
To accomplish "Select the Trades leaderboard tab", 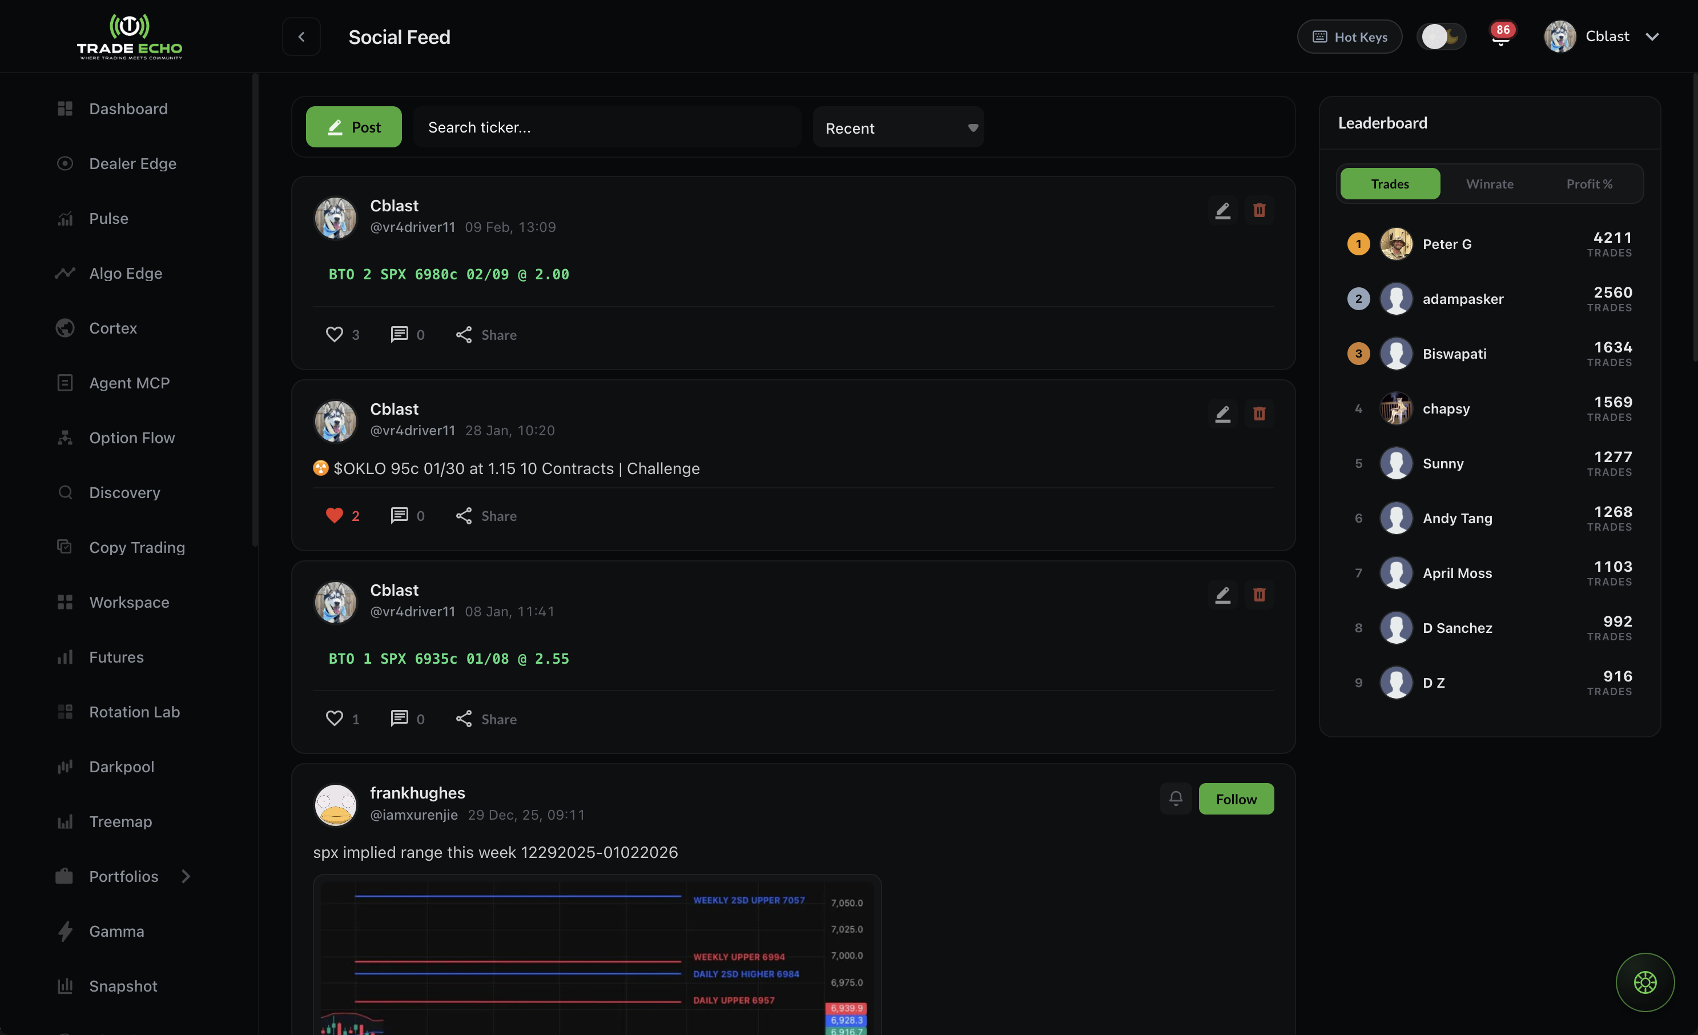I will (x=1389, y=184).
